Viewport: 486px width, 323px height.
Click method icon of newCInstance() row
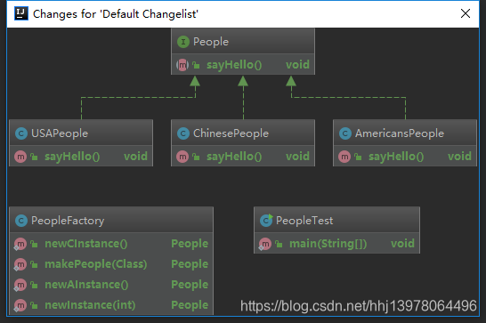20,244
